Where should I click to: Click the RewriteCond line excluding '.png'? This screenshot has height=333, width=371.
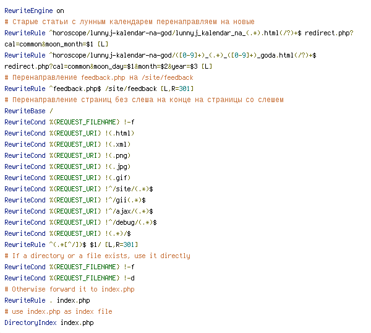point(67,155)
